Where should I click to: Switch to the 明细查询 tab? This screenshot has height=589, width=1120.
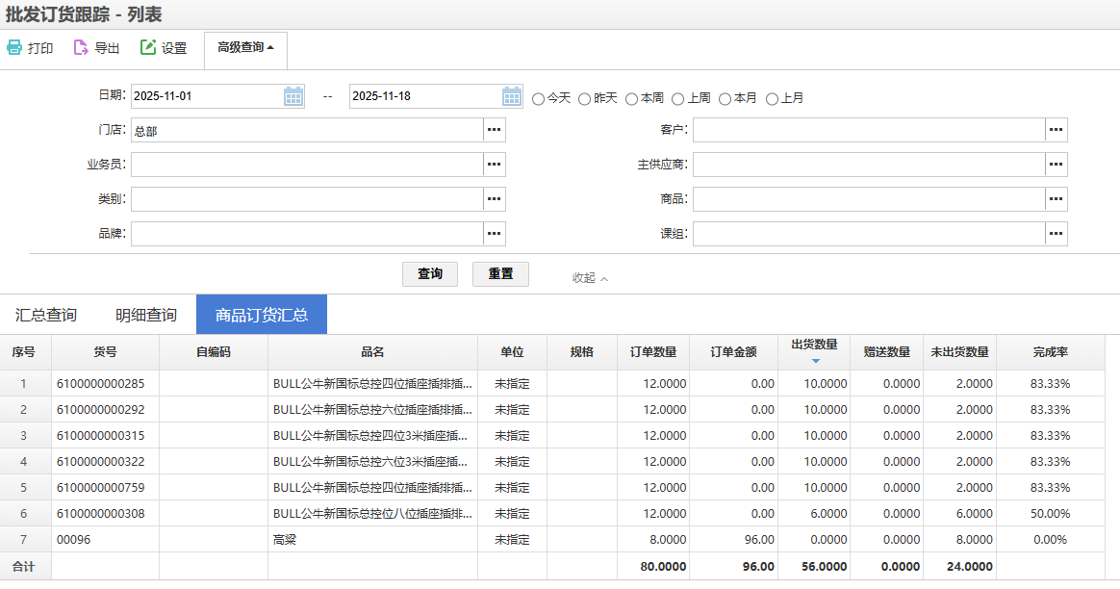146,315
